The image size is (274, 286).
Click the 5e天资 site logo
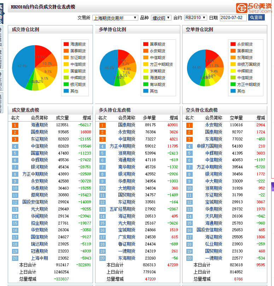click(254, 8)
